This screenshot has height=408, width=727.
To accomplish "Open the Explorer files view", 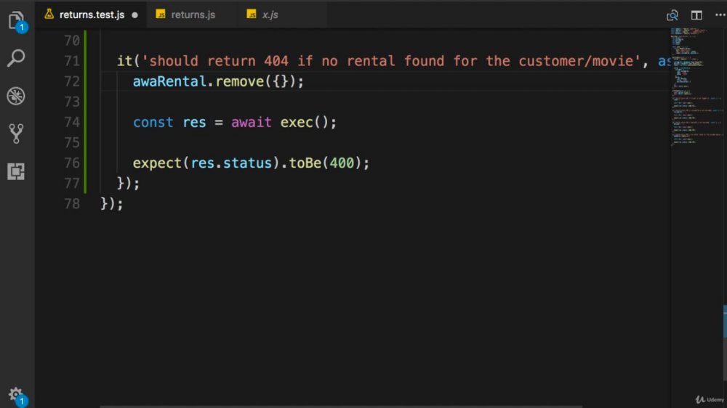I will [x=16, y=20].
